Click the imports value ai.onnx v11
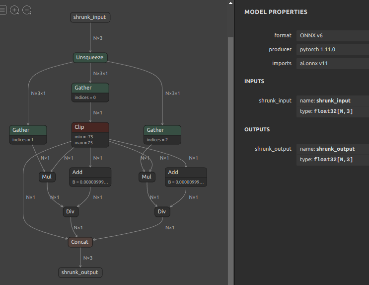The image size is (369, 285). pyautogui.click(x=333, y=63)
